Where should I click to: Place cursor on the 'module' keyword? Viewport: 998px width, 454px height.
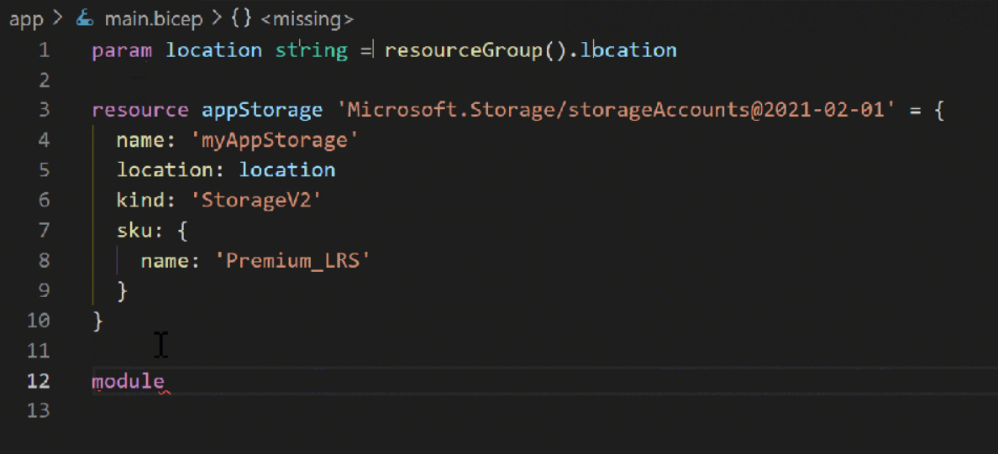128,381
